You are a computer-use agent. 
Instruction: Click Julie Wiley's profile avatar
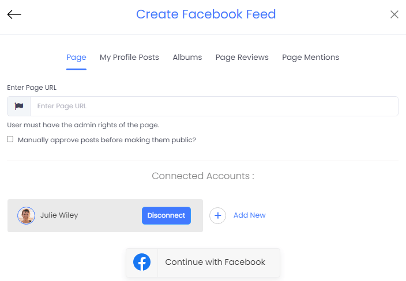26,215
